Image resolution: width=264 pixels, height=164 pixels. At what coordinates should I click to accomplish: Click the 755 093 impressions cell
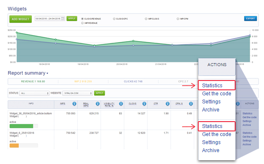click(x=70, y=114)
